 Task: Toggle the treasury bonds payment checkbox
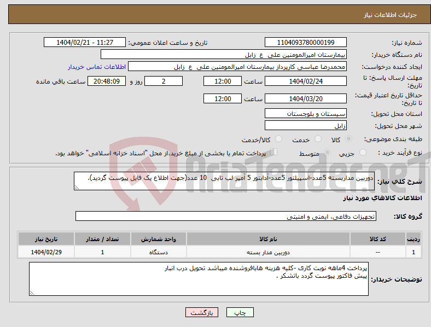click(273, 152)
